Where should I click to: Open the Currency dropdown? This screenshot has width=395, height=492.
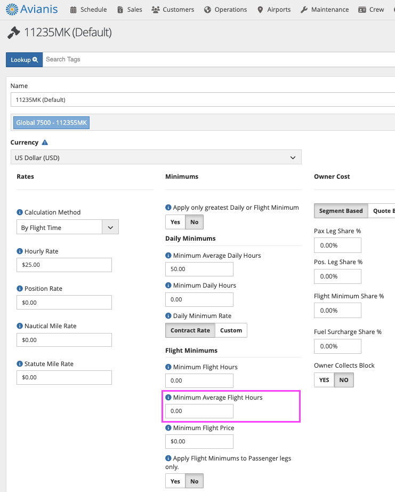coord(156,157)
